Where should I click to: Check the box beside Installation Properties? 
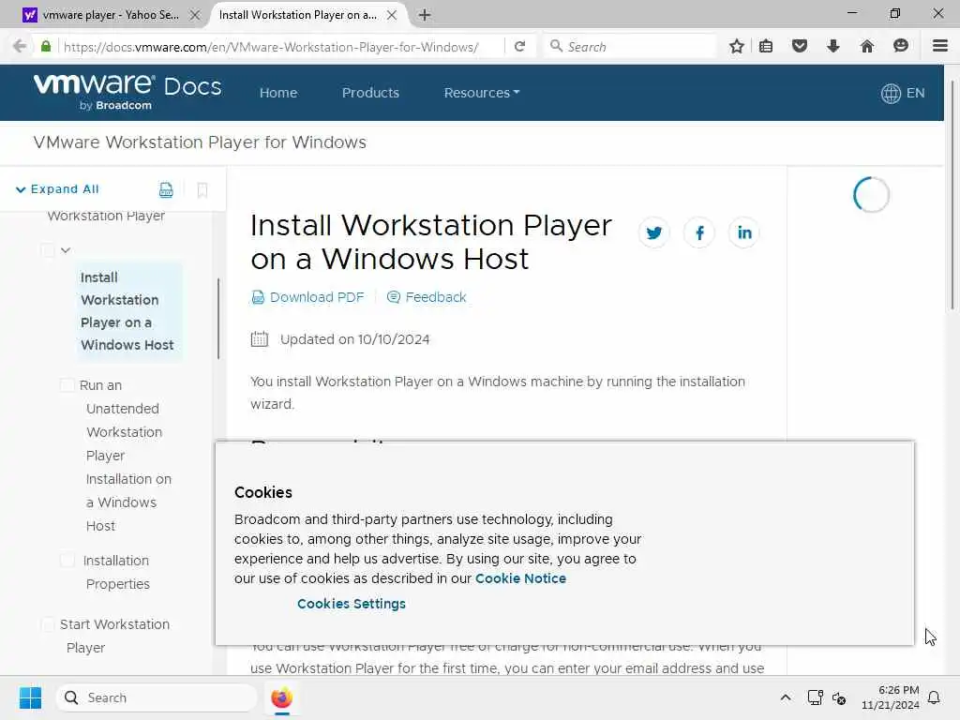click(67, 561)
